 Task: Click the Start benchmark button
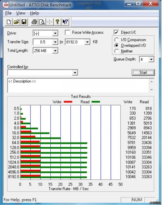click(x=143, y=73)
